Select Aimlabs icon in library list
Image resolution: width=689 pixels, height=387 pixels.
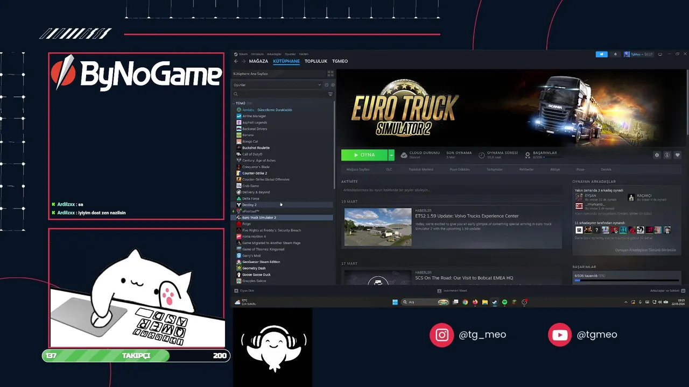pyautogui.click(x=238, y=110)
